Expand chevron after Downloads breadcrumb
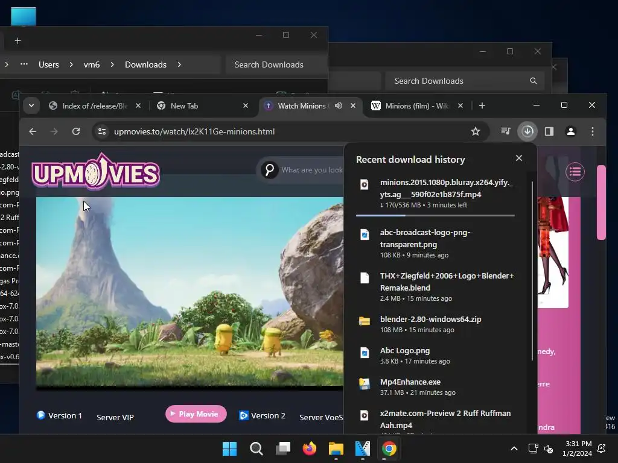The image size is (618, 463). coord(179,65)
